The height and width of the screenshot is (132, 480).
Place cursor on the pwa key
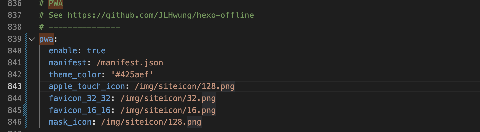click(46, 39)
